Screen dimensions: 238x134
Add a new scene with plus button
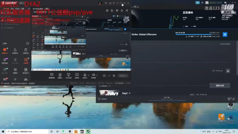pyautogui.click(x=29, y=9)
